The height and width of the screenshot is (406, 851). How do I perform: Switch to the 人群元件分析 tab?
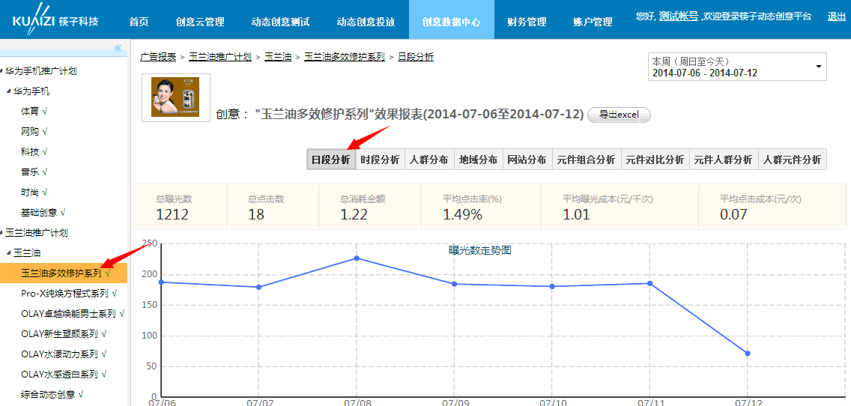(x=792, y=160)
